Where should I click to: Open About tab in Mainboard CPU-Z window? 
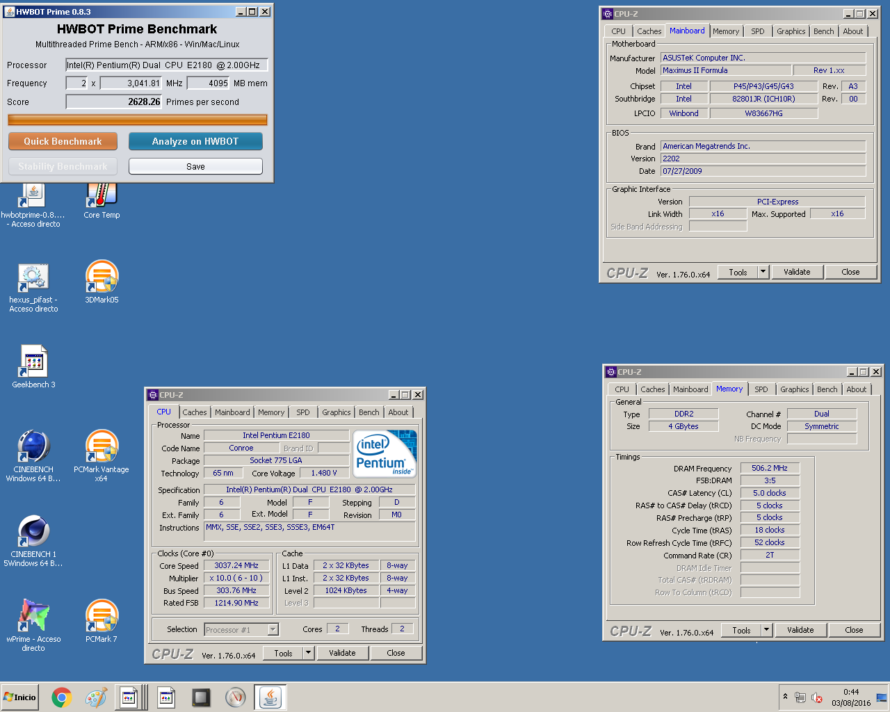[x=853, y=31]
